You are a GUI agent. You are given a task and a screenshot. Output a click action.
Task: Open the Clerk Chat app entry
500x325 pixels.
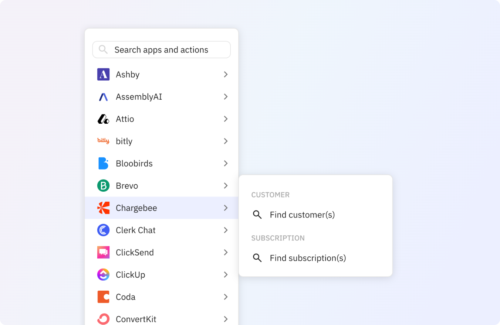pos(161,230)
